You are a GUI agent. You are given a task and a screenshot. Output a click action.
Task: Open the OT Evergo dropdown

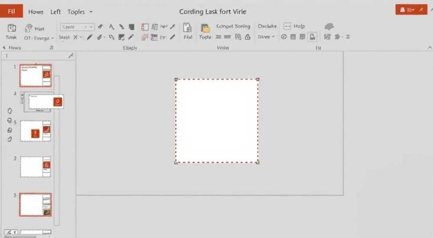tap(39, 38)
